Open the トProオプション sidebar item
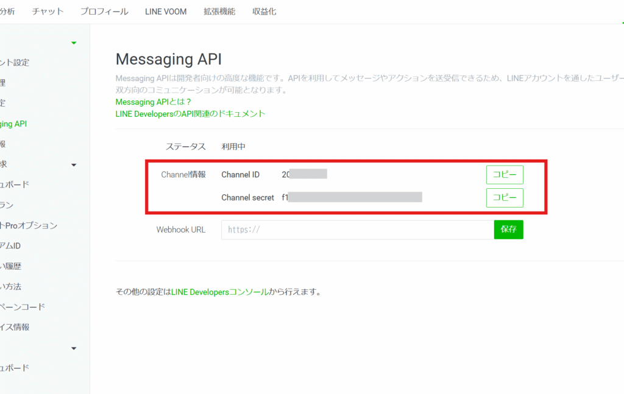 (x=29, y=225)
